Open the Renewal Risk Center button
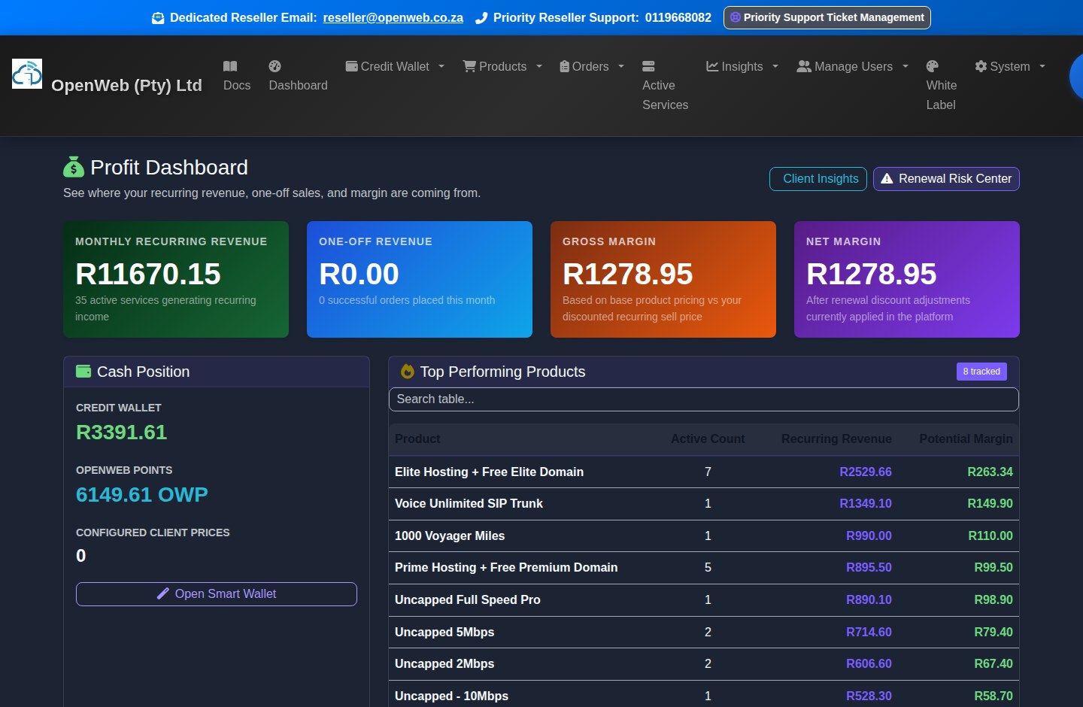Viewport: 1083px width, 707px height. (x=946, y=179)
